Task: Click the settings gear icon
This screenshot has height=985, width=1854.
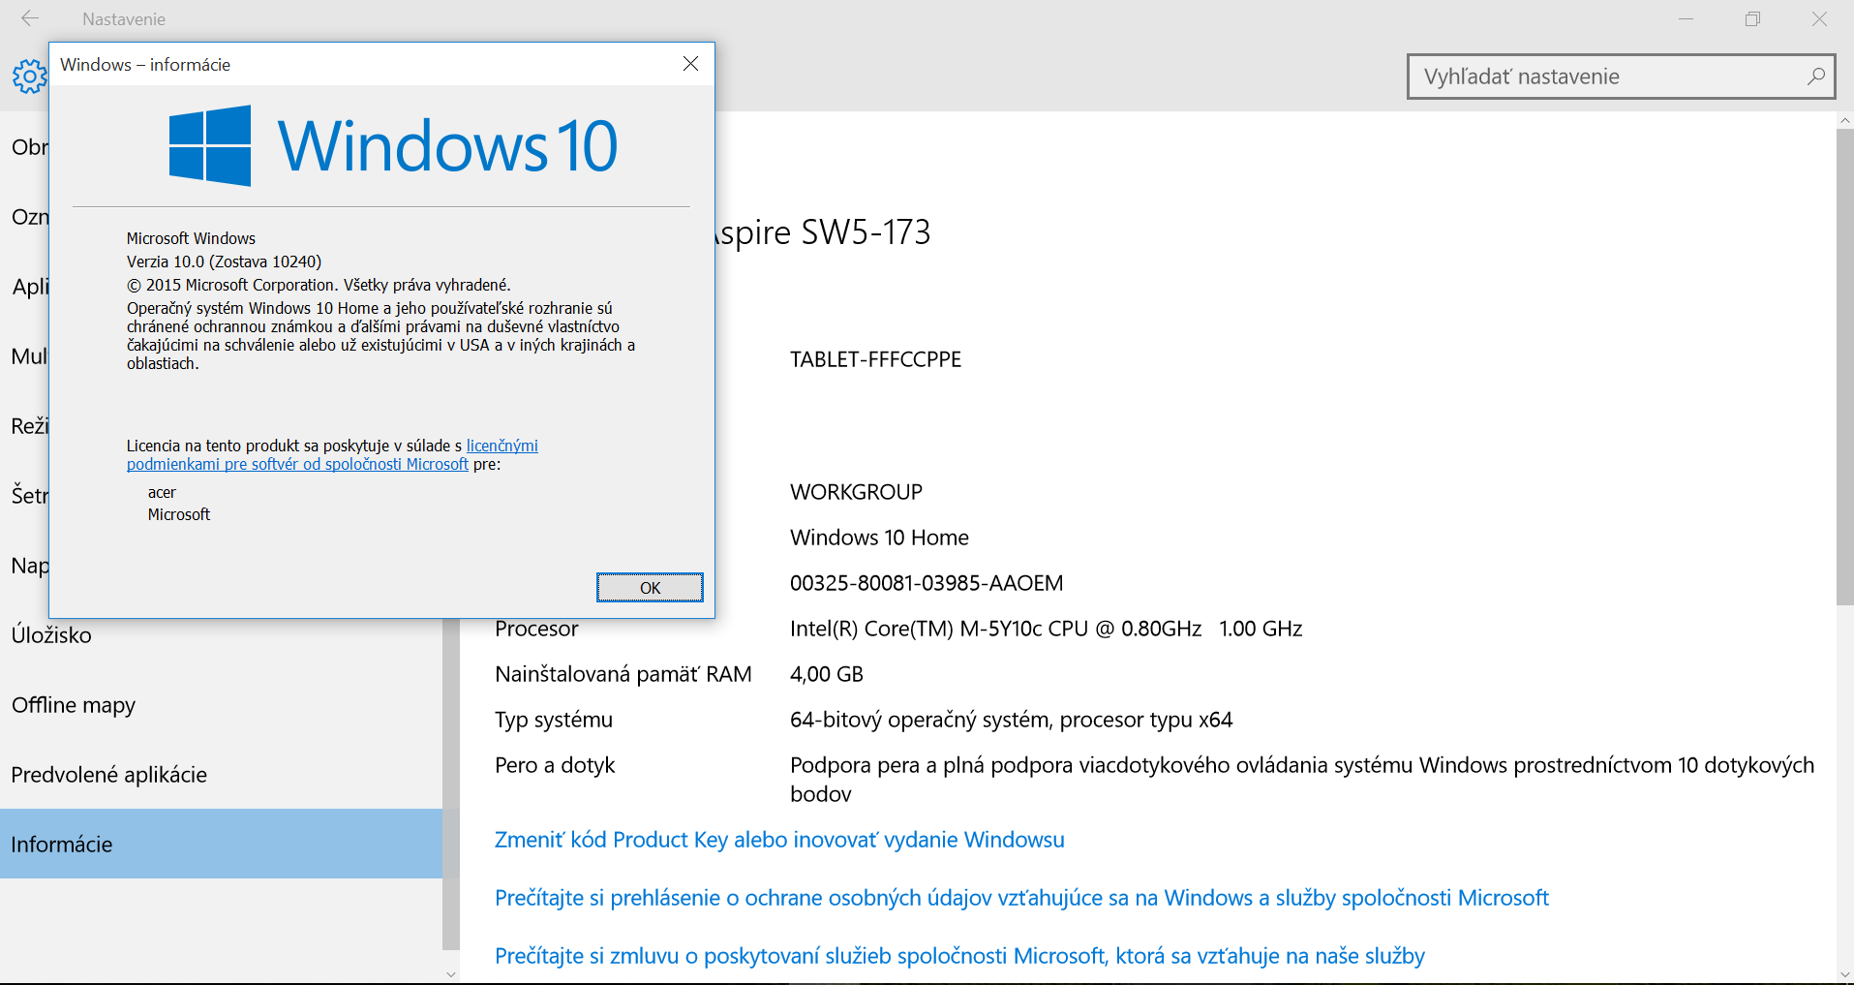Action: (29, 76)
